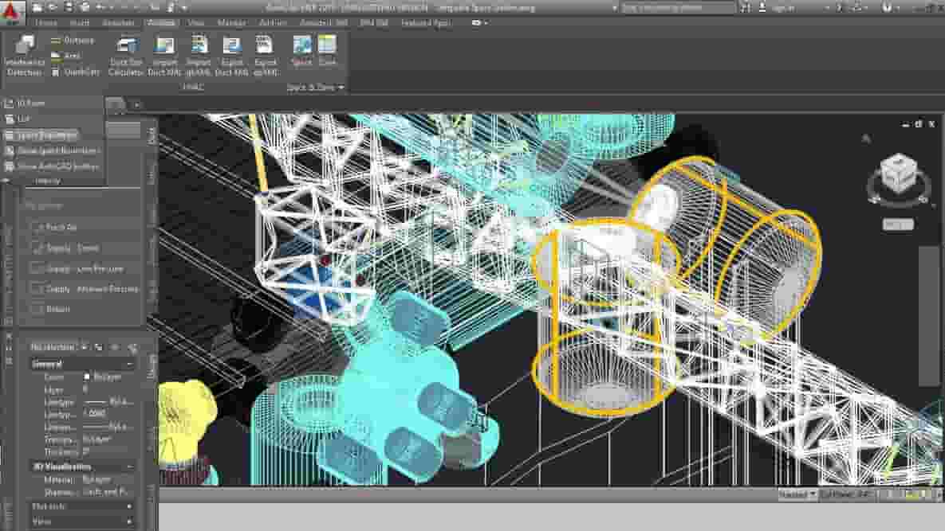Select the Distance measure tool
The image size is (945, 531).
click(x=73, y=41)
